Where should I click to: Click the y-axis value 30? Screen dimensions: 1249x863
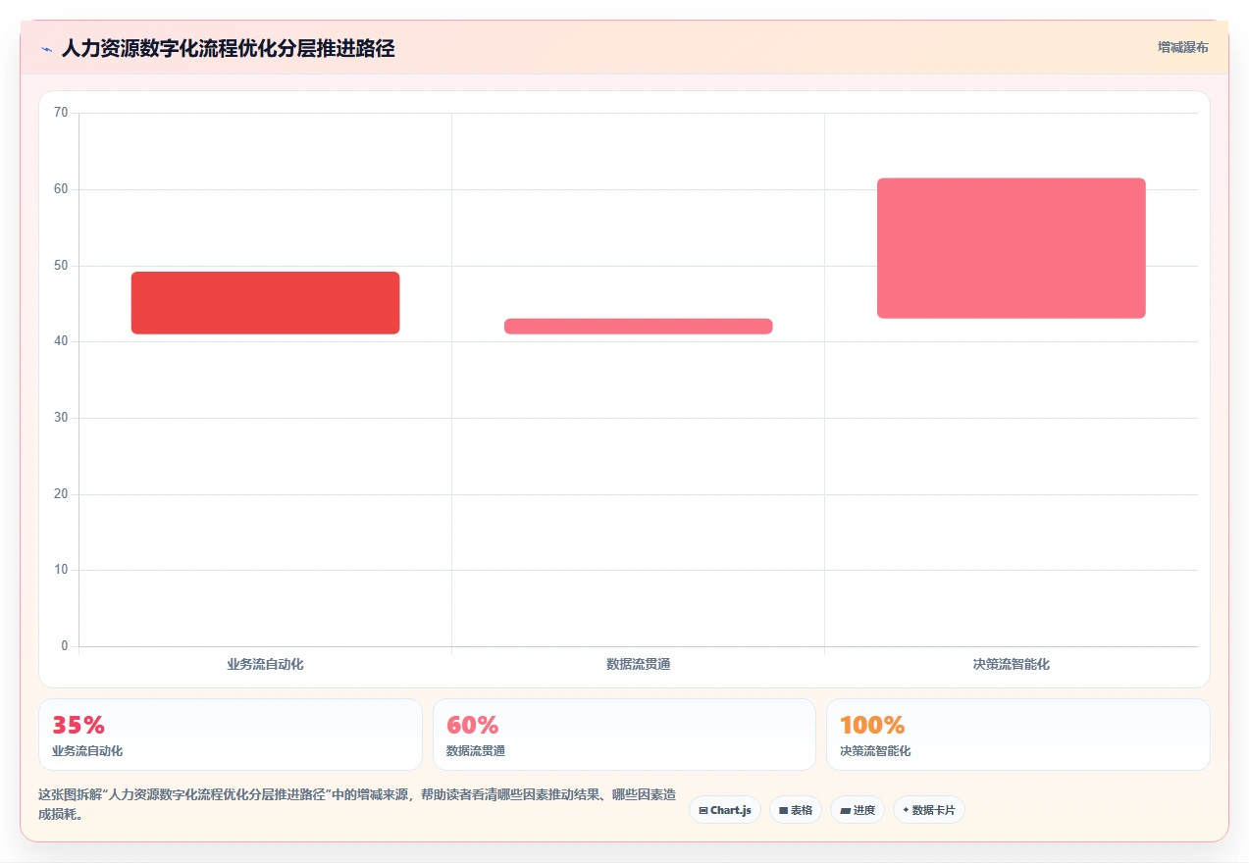coord(61,418)
